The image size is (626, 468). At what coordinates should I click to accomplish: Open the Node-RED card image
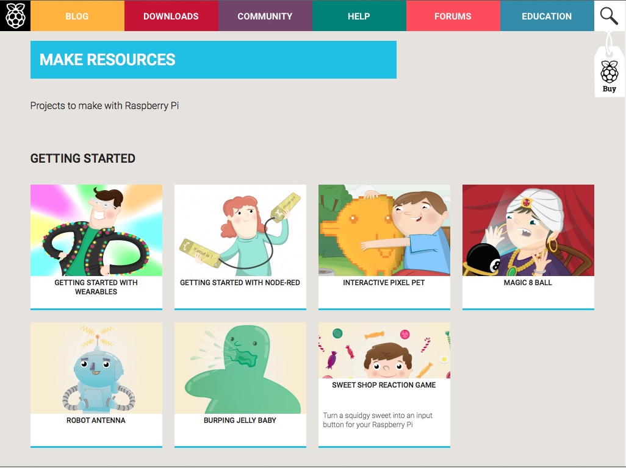click(x=240, y=230)
